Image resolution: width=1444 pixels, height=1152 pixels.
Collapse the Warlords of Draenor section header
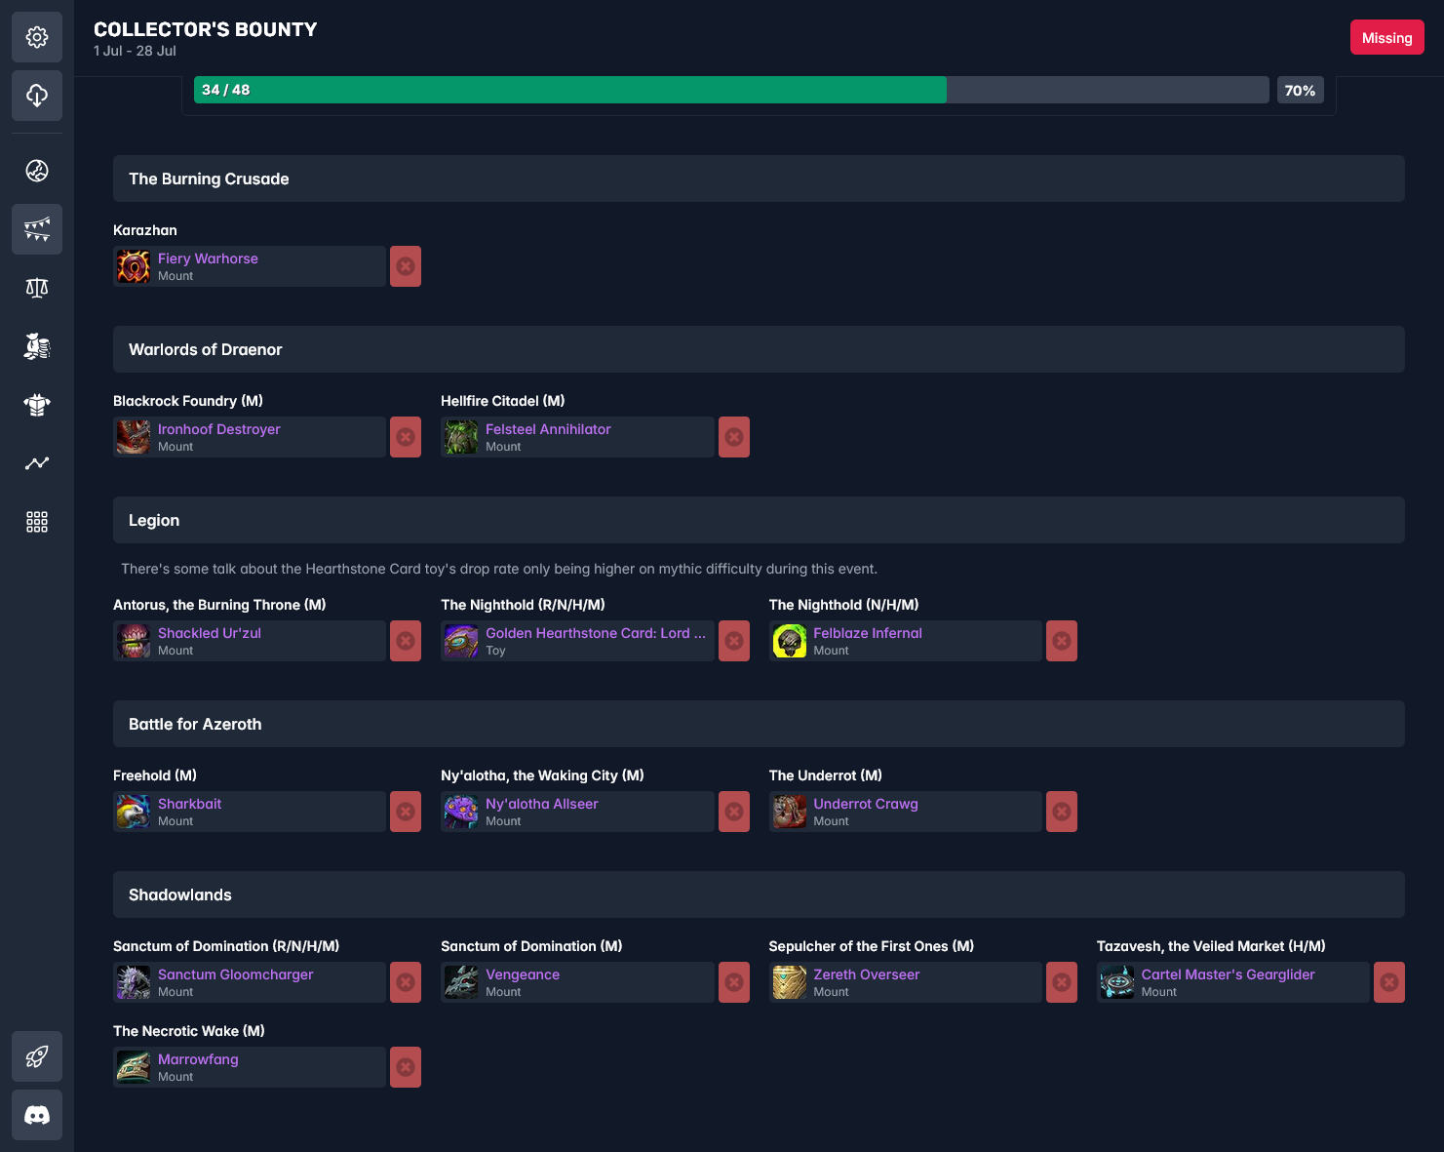tap(759, 349)
